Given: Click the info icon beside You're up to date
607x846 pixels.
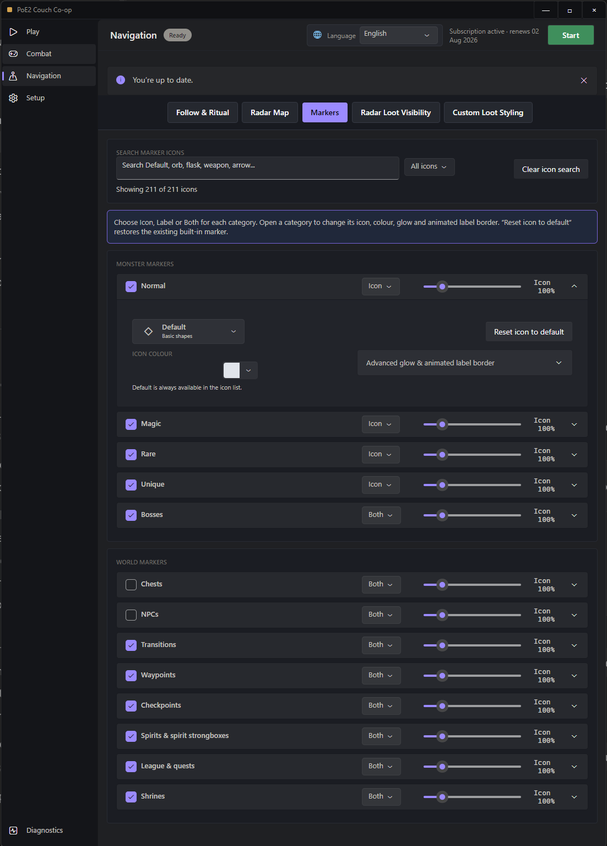Looking at the screenshot, I should pos(121,80).
